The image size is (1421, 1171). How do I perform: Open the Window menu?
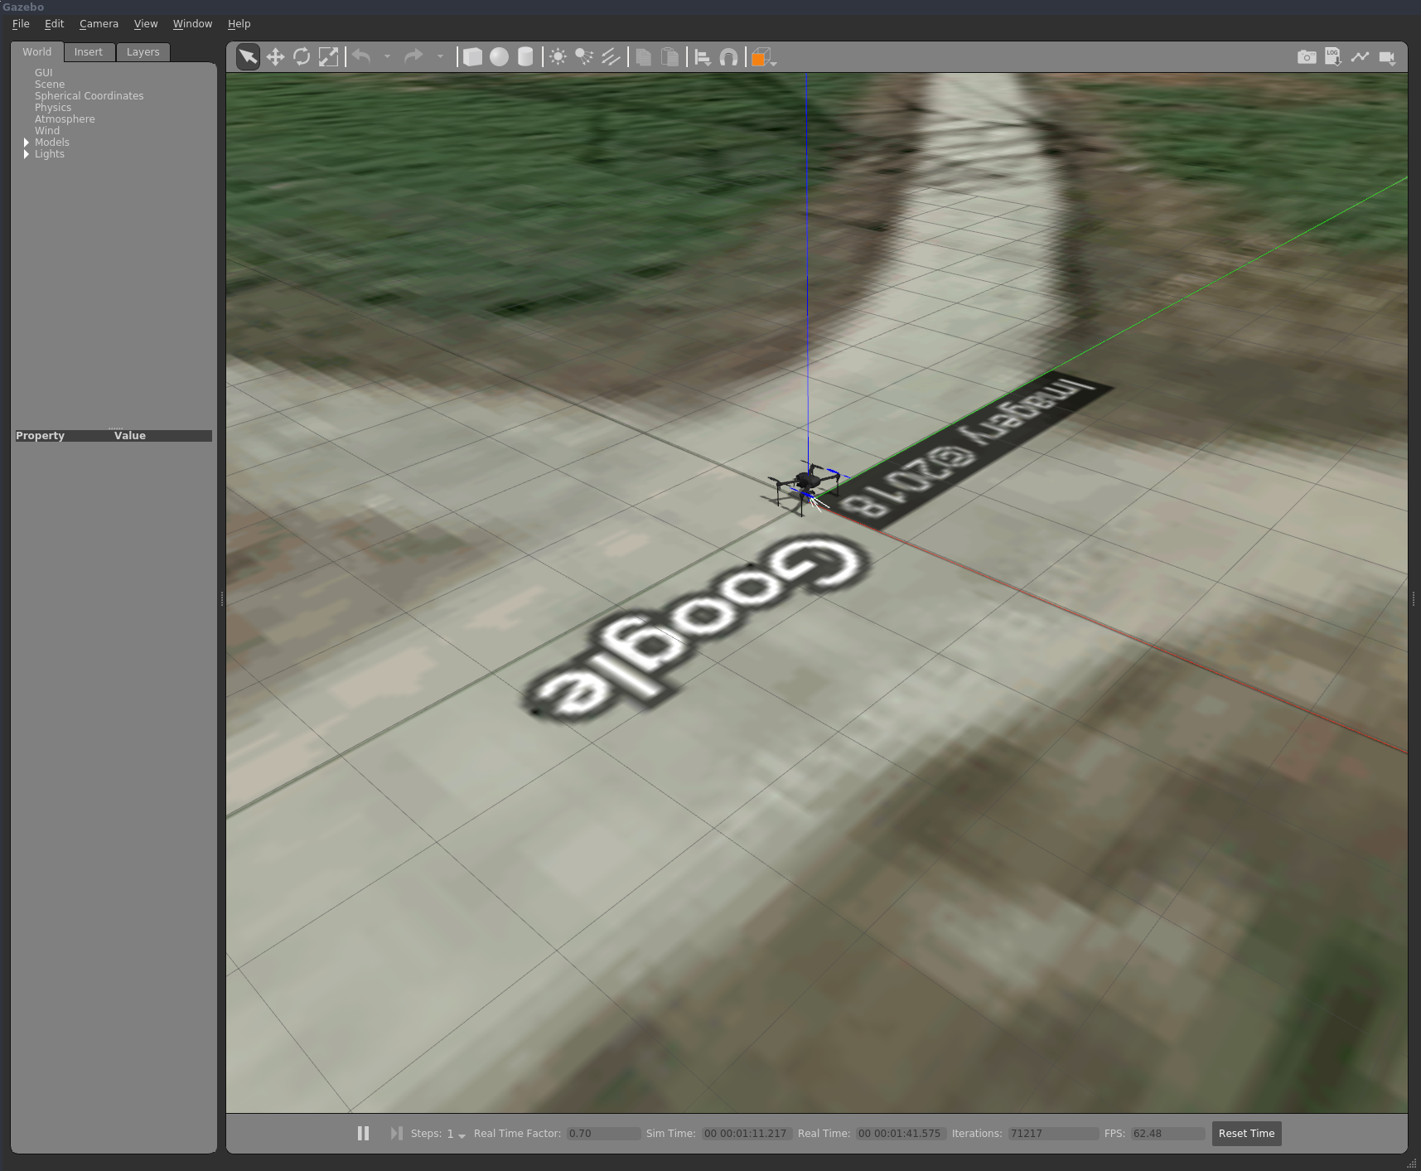pos(192,24)
